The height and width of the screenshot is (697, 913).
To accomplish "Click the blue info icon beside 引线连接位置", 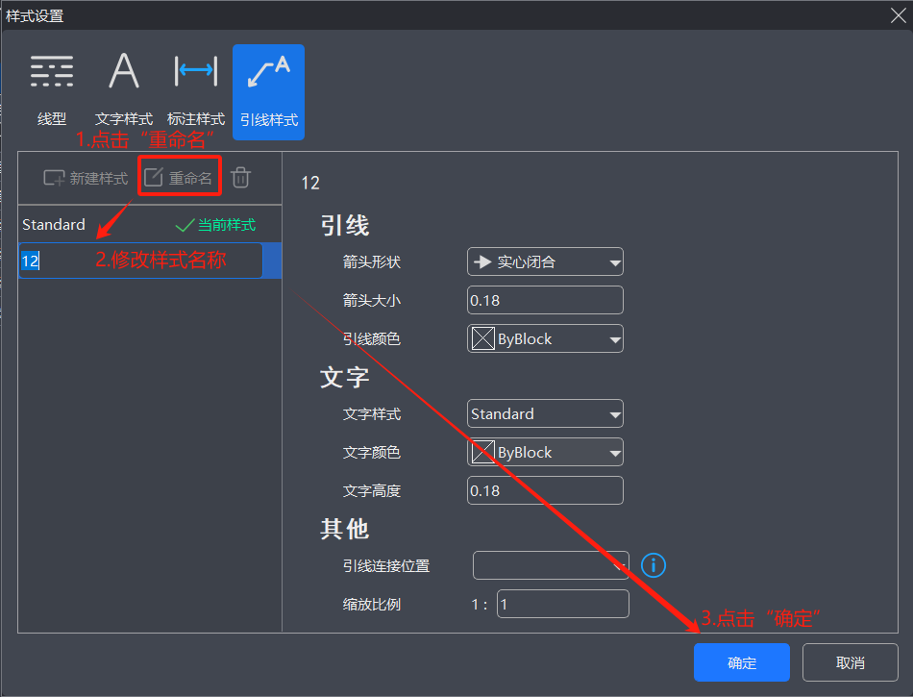I will coord(654,565).
